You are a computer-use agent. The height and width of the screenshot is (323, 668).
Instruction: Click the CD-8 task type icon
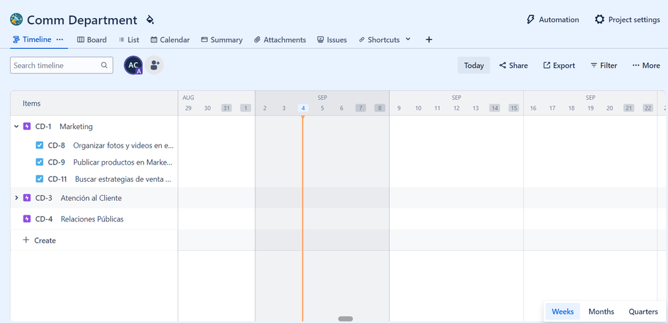click(x=39, y=145)
